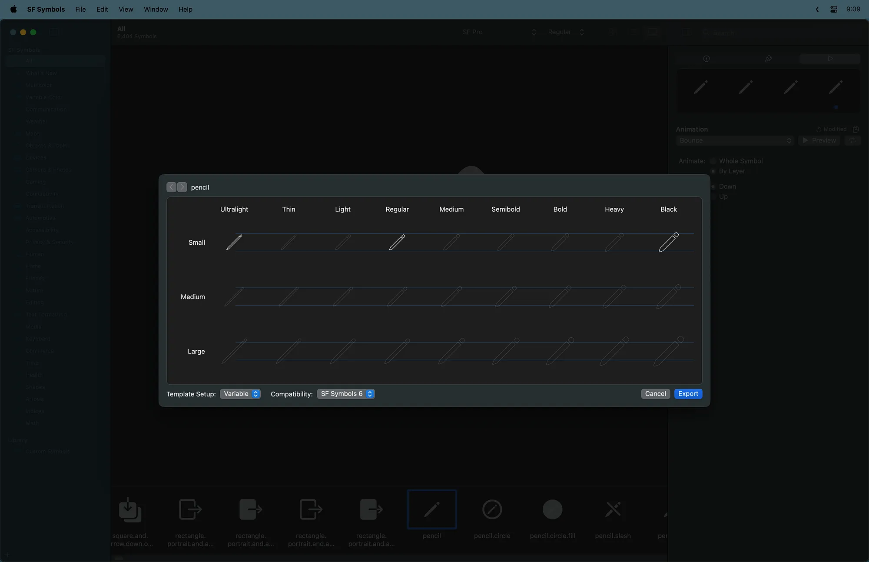Screen dimensions: 869x562
Task: Switch to gallery view in the toolbar
Action: 653,32
